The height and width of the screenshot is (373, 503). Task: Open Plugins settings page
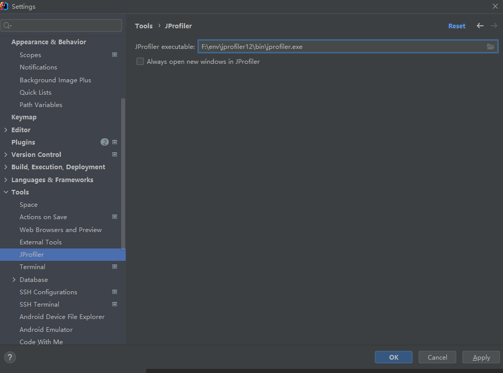click(x=23, y=142)
